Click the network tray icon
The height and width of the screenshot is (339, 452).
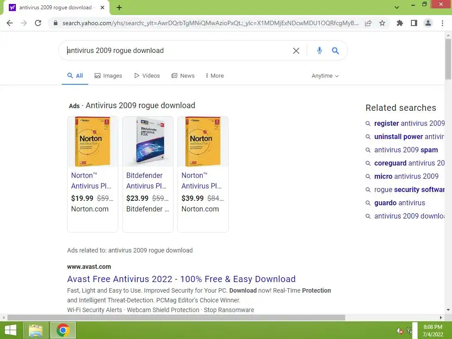coord(409,331)
